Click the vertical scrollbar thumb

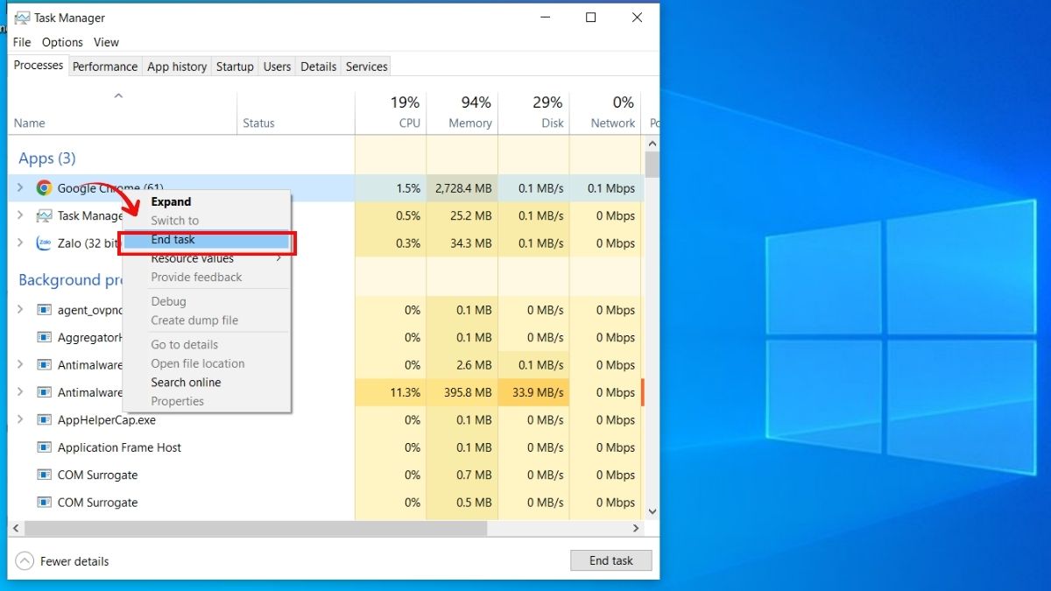coord(652,165)
